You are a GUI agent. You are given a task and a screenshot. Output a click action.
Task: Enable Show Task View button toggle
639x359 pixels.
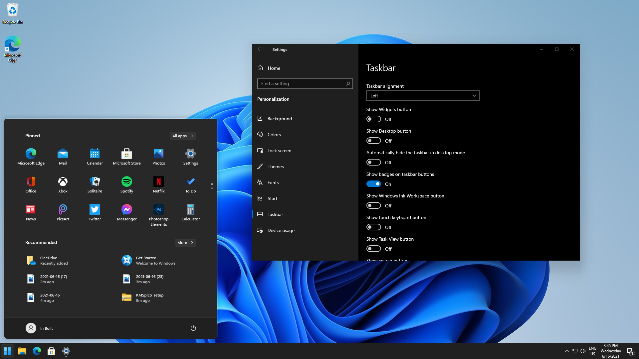[373, 249]
